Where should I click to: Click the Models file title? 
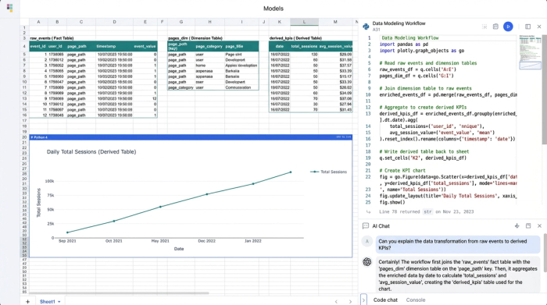click(x=273, y=9)
